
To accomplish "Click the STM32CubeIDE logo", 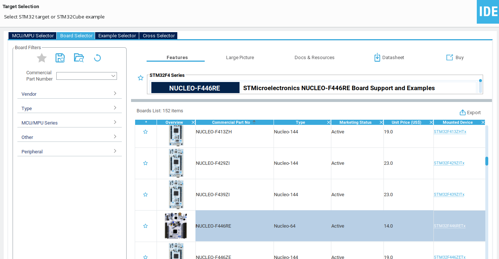I will point(488,12).
